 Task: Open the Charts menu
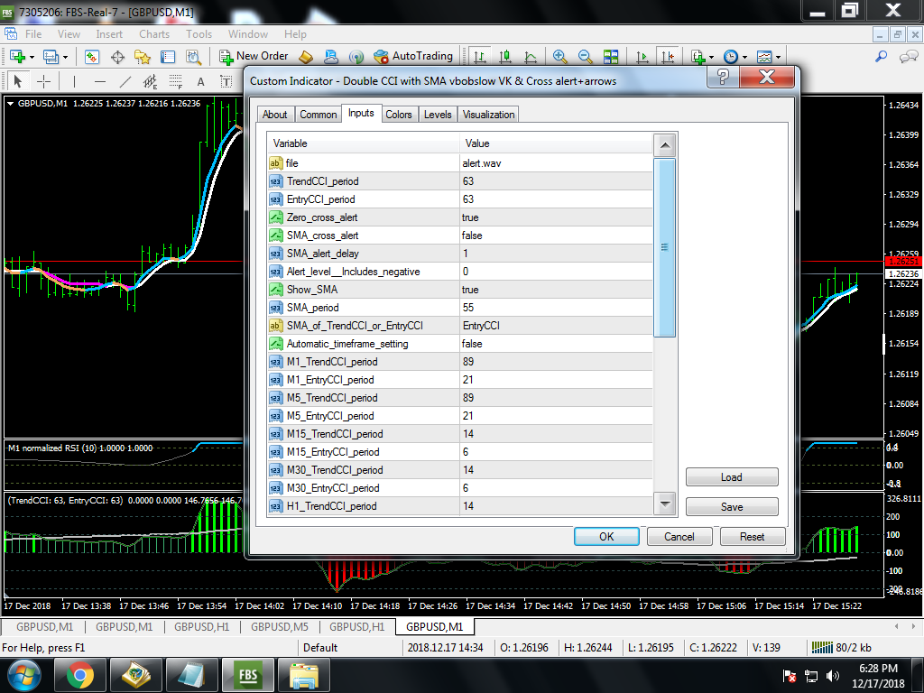[154, 34]
